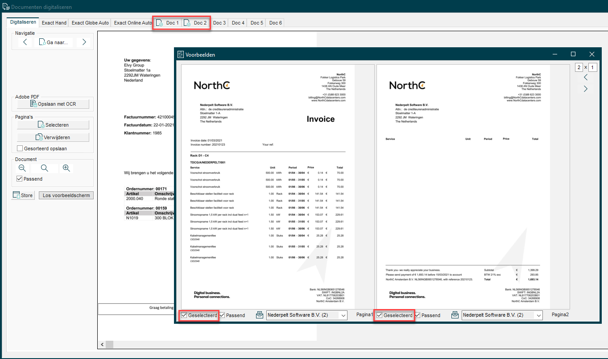This screenshot has width=608, height=359.
Task: Switch to the Exact Globe Auto tab
Action: pyautogui.click(x=90, y=23)
